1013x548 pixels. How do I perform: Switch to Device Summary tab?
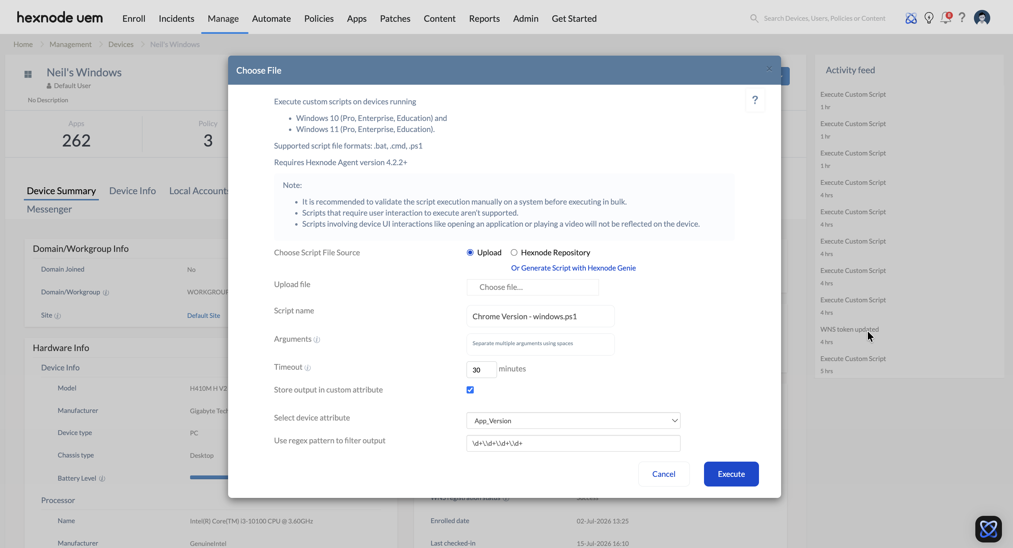click(61, 191)
